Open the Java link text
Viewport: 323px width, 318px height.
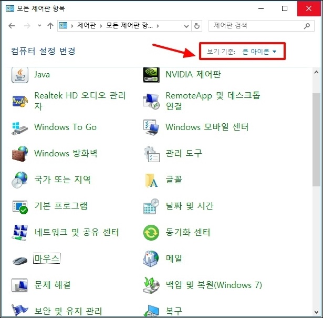(x=42, y=75)
